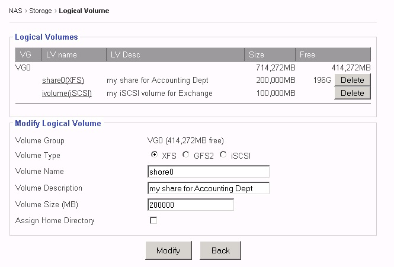The image size is (394, 267).
Task: Delete the share0(XFS) logical volume
Action: (x=352, y=80)
